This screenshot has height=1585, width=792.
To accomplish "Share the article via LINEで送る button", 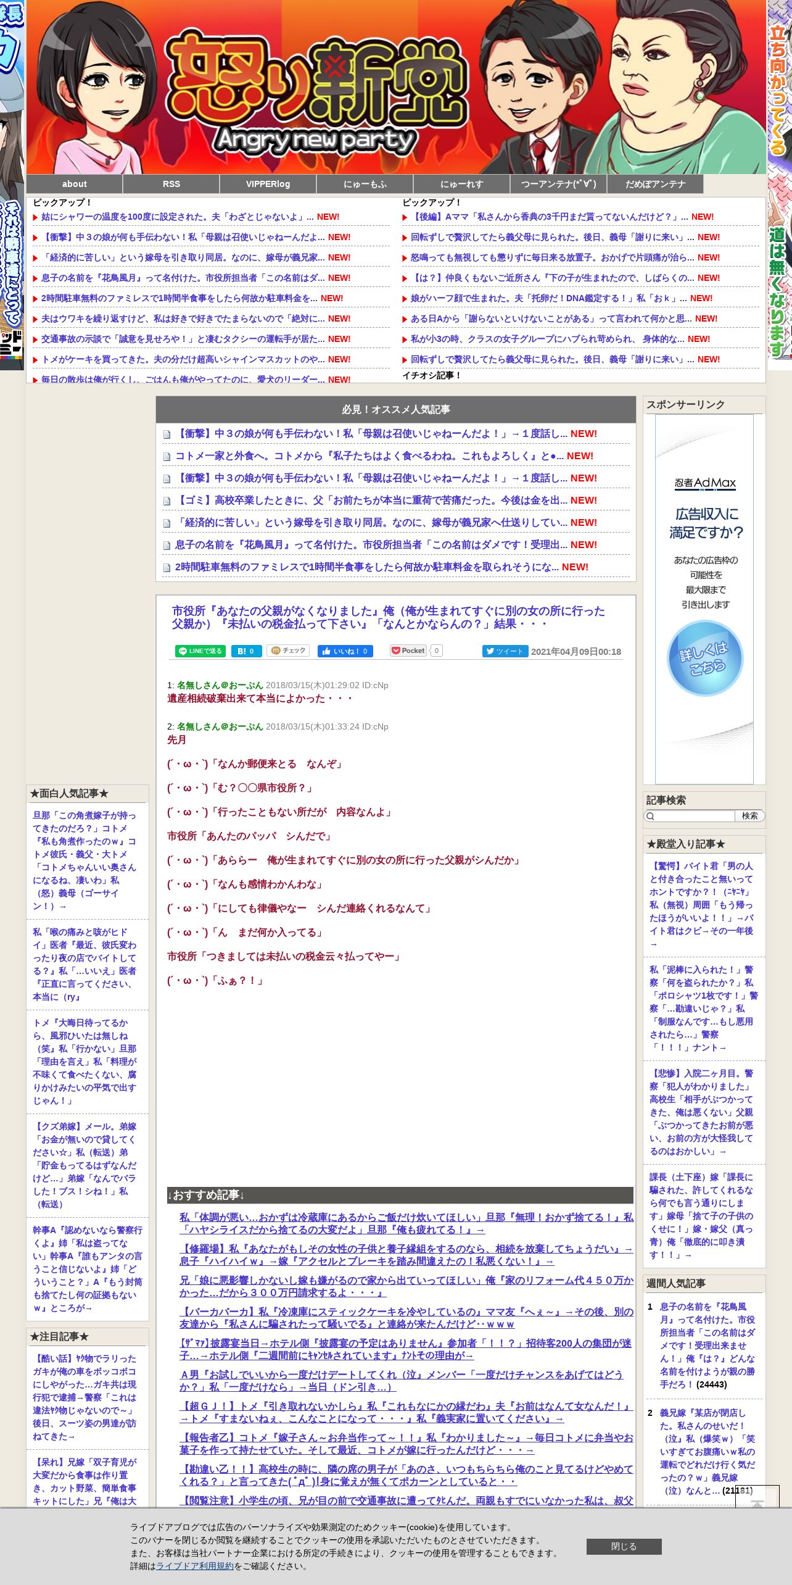I will [x=200, y=651].
